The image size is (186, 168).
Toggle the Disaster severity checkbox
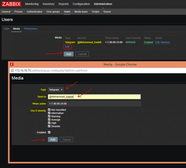[x=49, y=126]
